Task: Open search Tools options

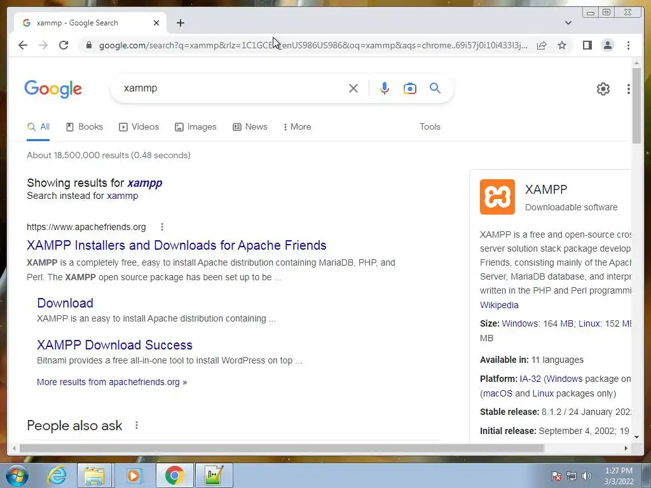Action: [x=430, y=127]
